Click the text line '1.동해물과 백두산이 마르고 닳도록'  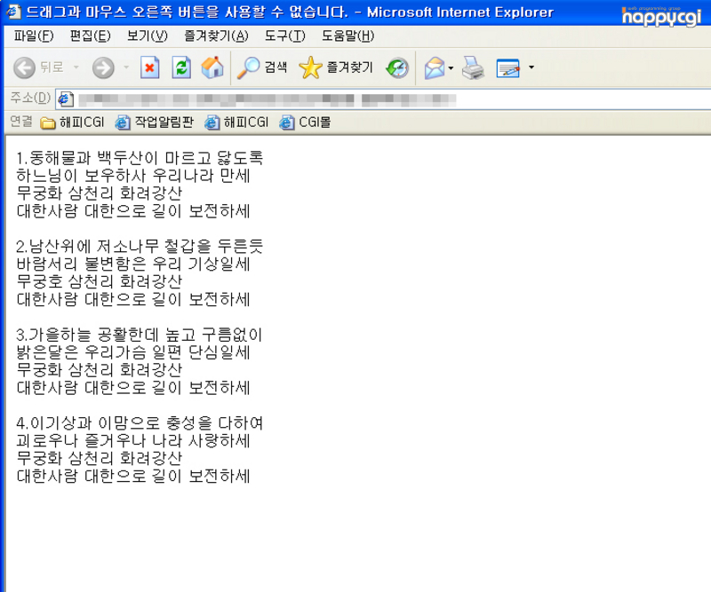pos(140,158)
